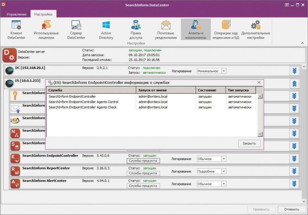This screenshot has height=215, width=308.
Task: Expand the AlertCenter row chevrons
Action: tap(294, 184)
